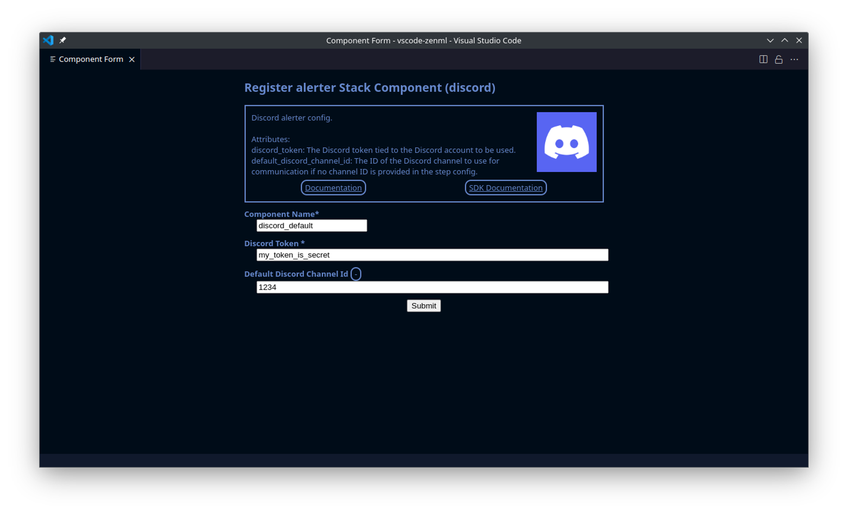
Task: Click the VS Code logo icon in title bar
Action: (48, 40)
